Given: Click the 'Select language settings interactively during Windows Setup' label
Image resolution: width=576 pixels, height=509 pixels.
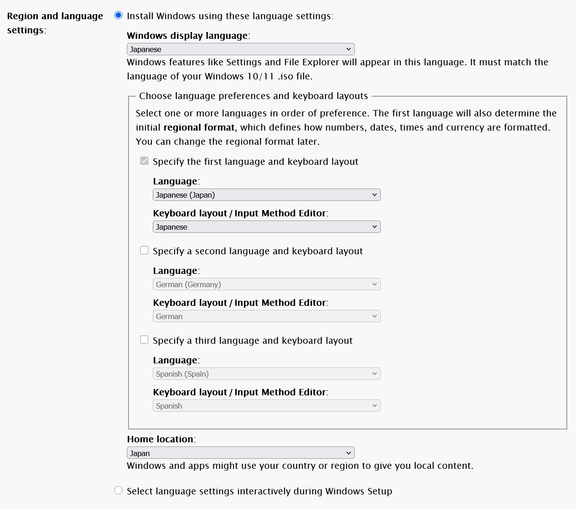Looking at the screenshot, I should 259,491.
